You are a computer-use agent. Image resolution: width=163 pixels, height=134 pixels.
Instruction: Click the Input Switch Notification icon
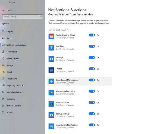[x=51, y=126]
